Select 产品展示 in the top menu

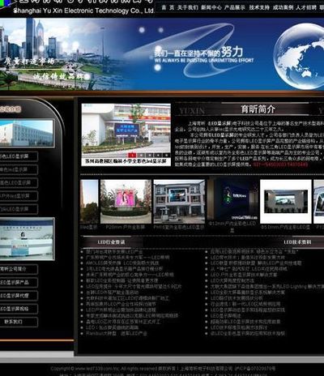pyautogui.click(x=235, y=7)
